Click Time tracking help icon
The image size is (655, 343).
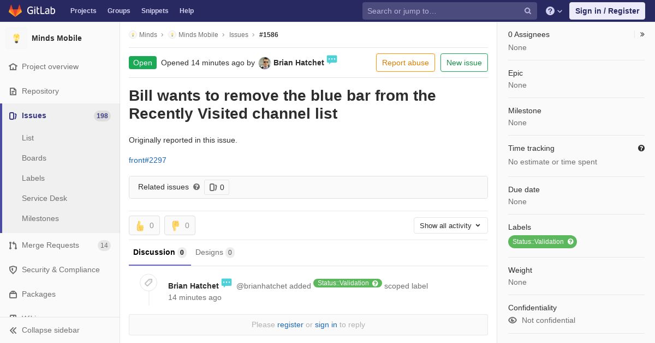coord(641,148)
